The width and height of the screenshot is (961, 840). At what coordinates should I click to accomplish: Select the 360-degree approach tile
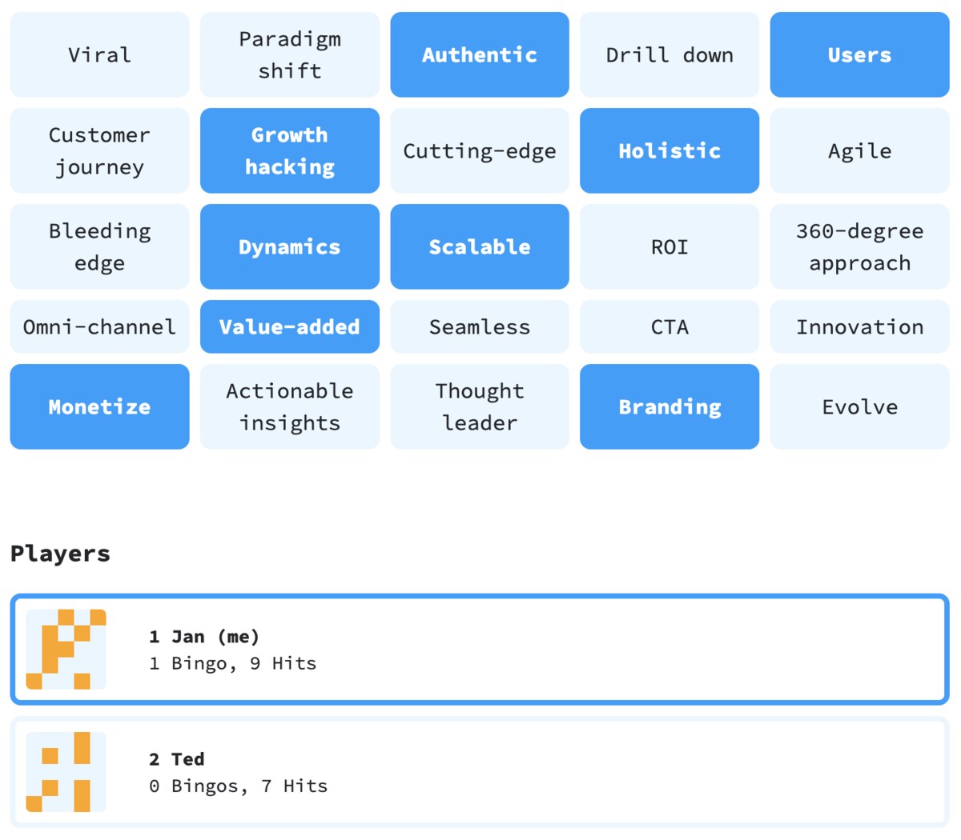[x=859, y=246]
